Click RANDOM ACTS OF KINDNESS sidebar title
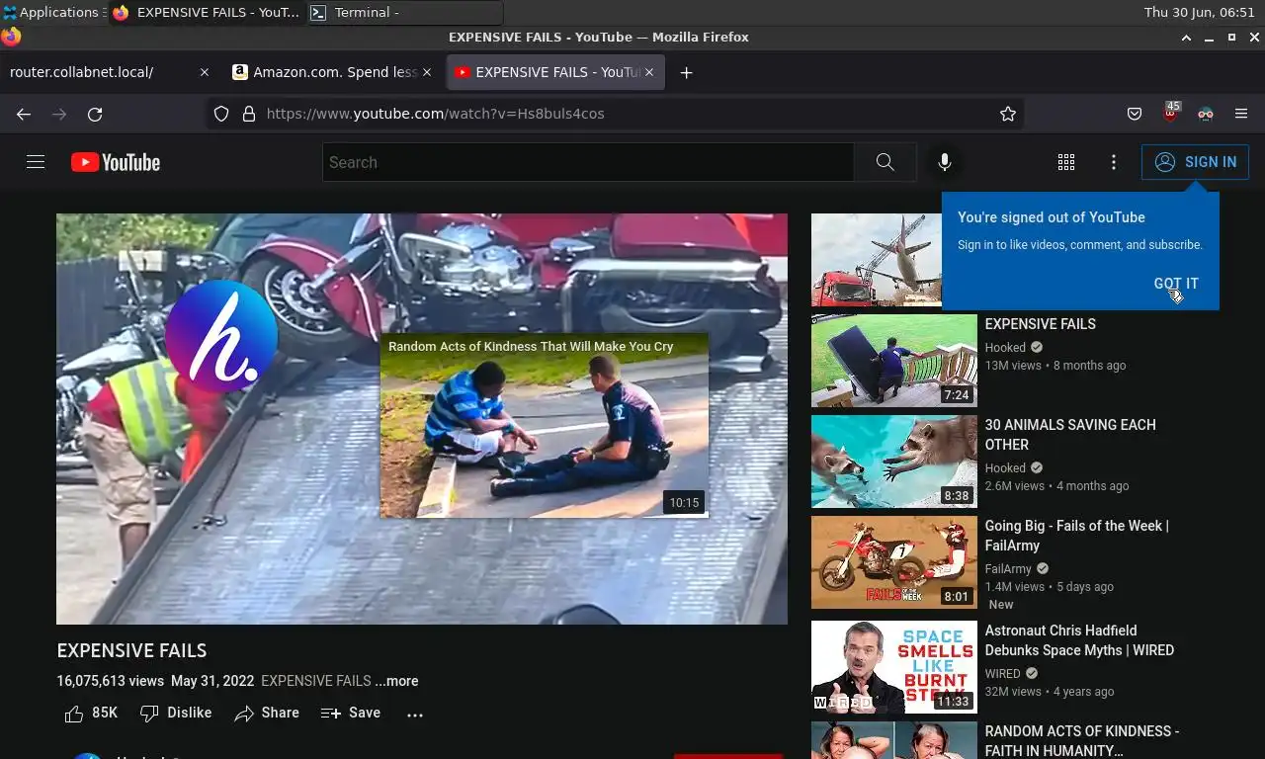Image resolution: width=1265 pixels, height=759 pixels. pyautogui.click(x=1082, y=740)
